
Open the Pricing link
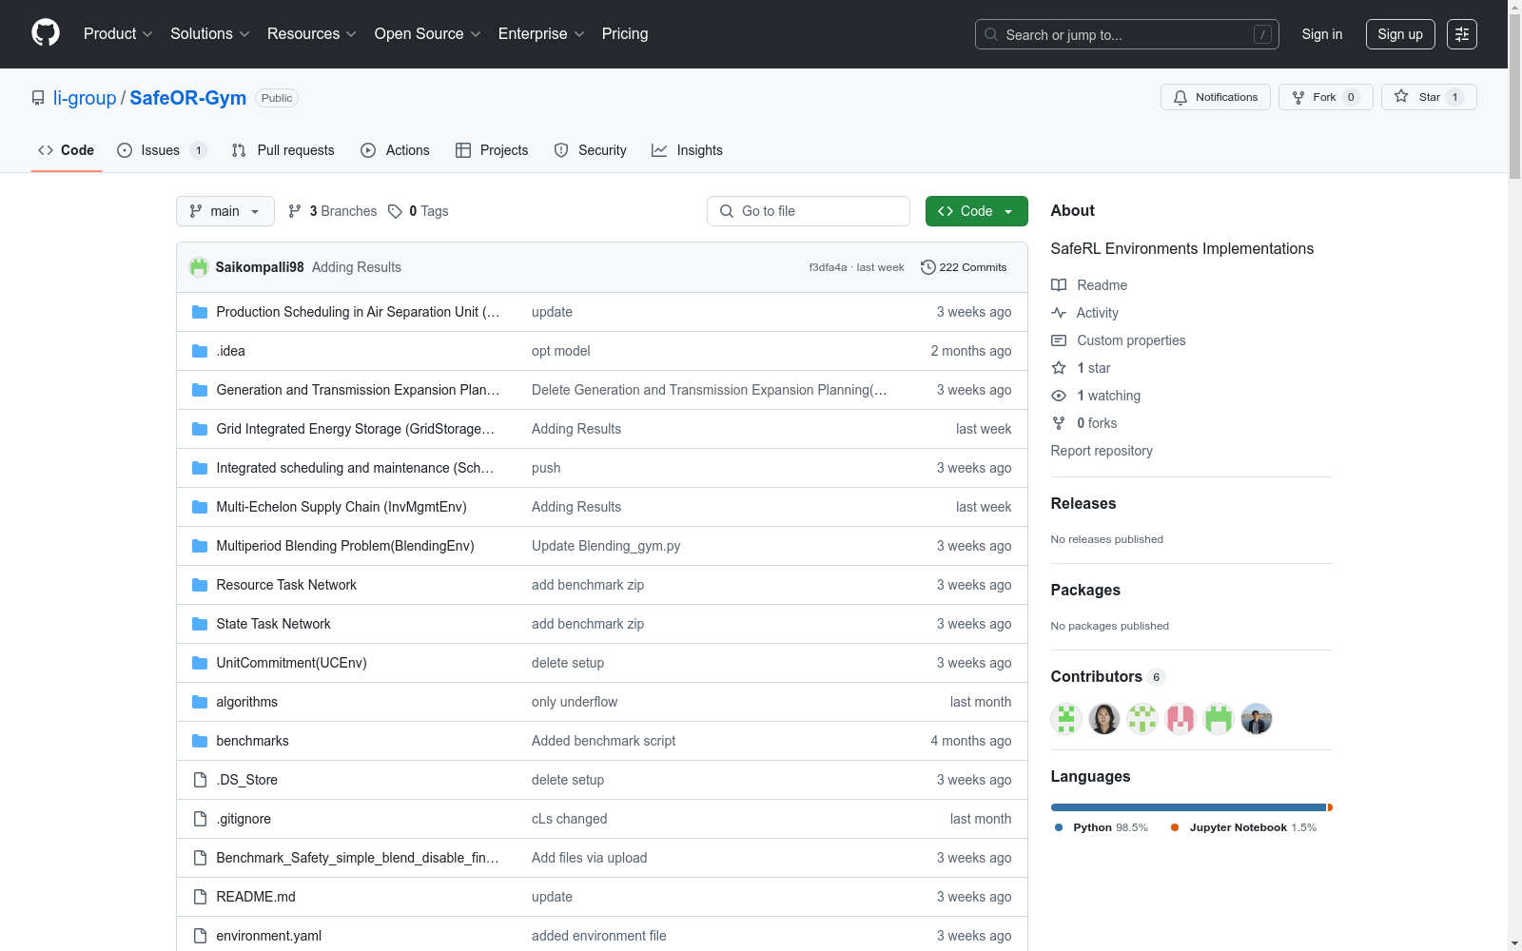[625, 34]
